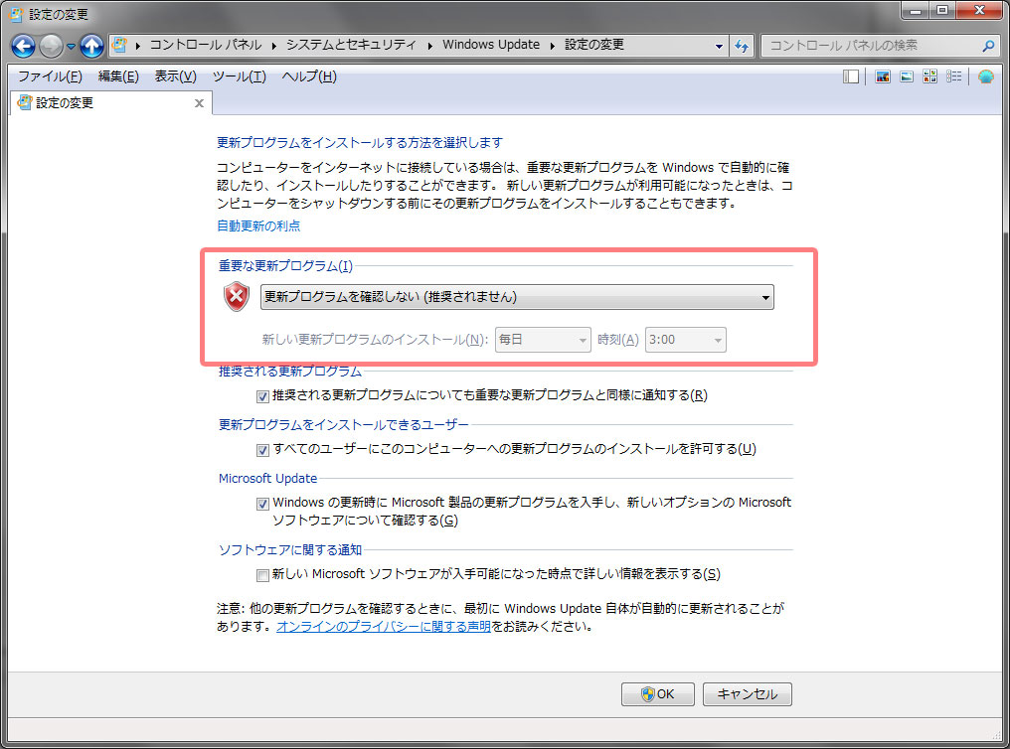1010x749 pixels.
Task: Click the キャンセル button
Action: coord(748,693)
